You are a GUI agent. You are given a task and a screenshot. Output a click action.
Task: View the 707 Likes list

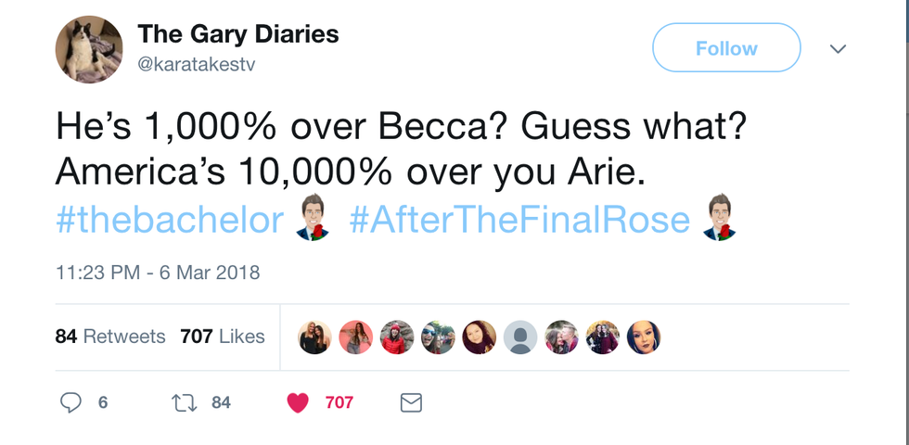tap(223, 337)
